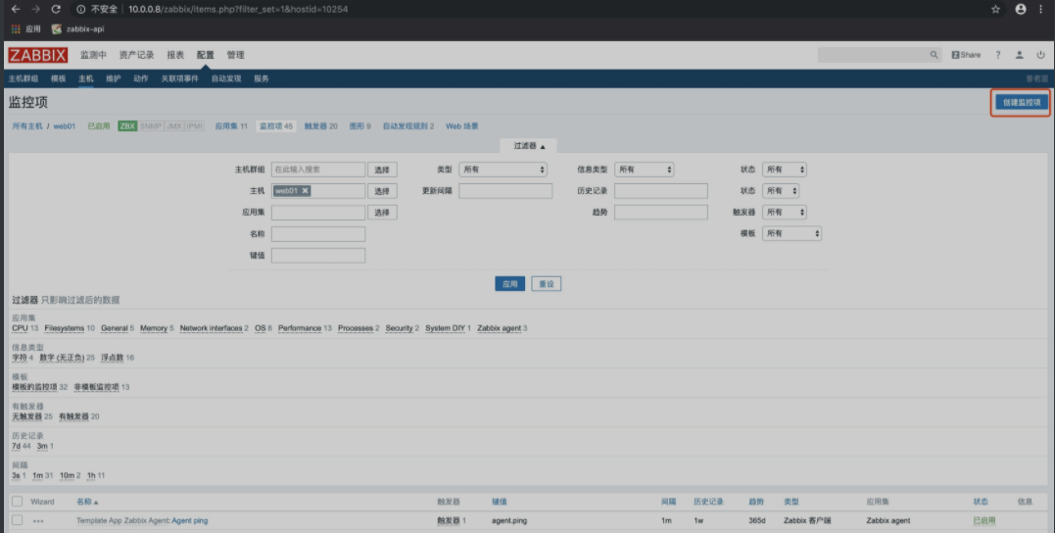Viewport: 1055px width, 533px height.
Task: Open the 图形 9 link
Action: click(x=360, y=125)
